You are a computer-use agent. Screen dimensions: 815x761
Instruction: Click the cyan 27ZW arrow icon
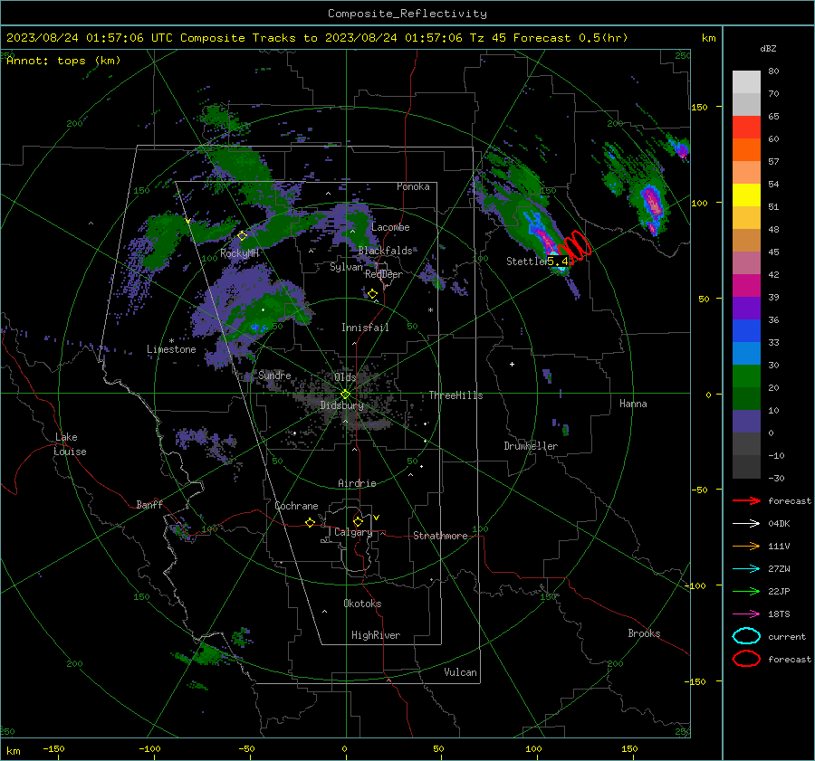click(x=746, y=569)
